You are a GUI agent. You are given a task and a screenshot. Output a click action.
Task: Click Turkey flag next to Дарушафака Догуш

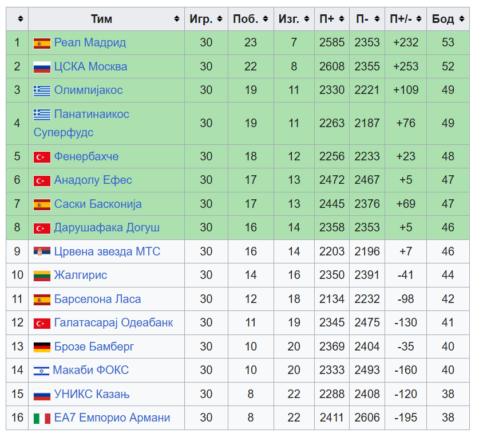coord(42,228)
